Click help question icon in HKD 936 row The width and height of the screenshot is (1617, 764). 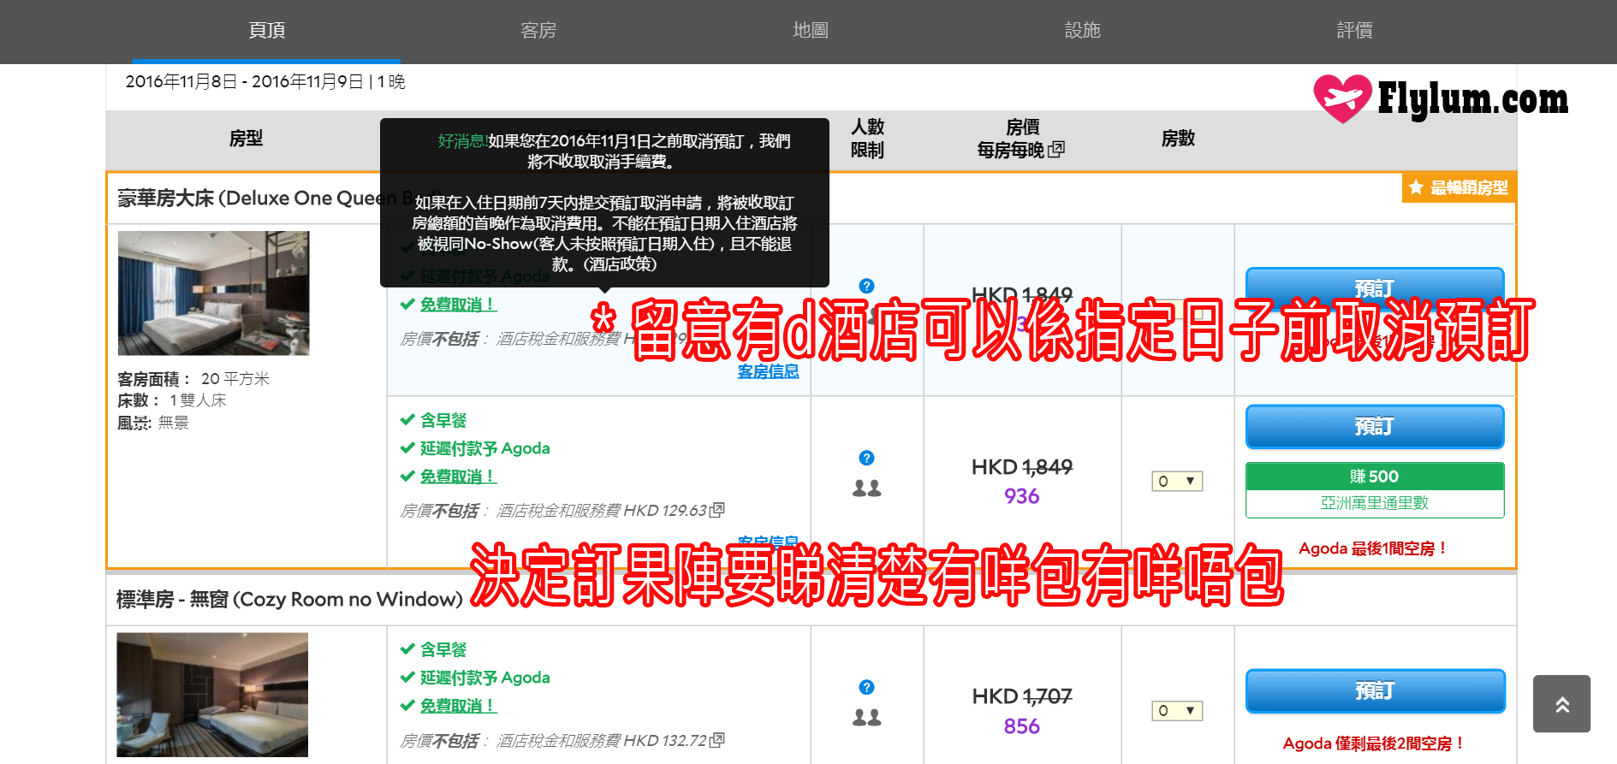866,458
